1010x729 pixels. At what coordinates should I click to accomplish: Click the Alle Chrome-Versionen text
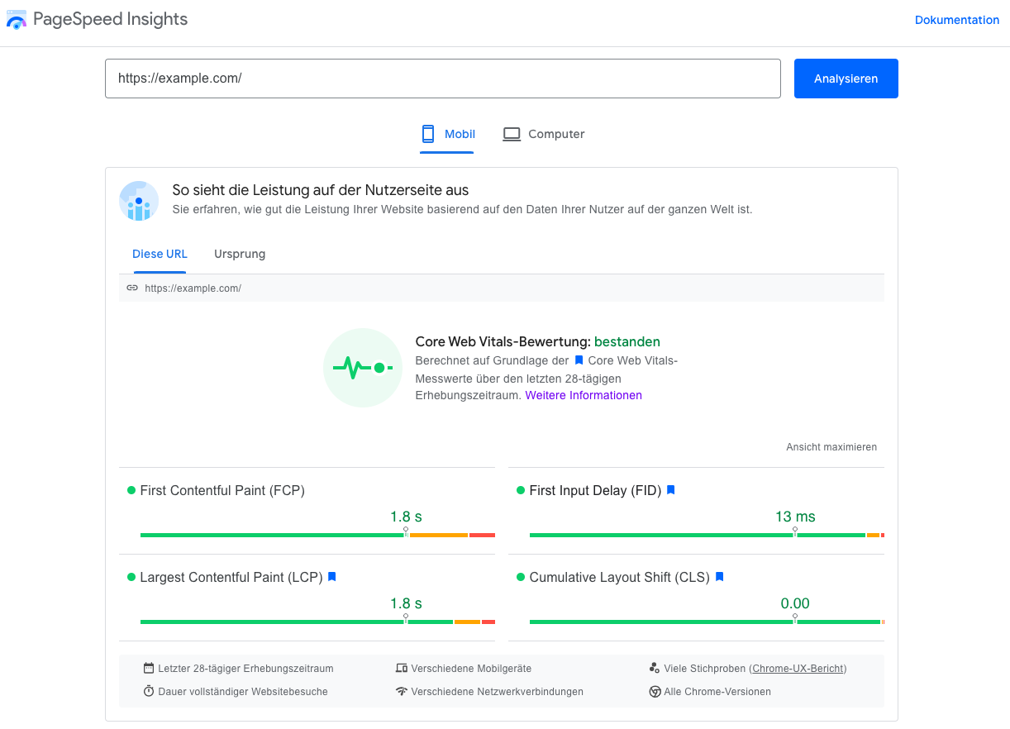(717, 692)
